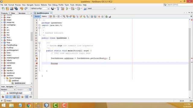
Task: Click the Windows Start button
Action: coord(3,105)
